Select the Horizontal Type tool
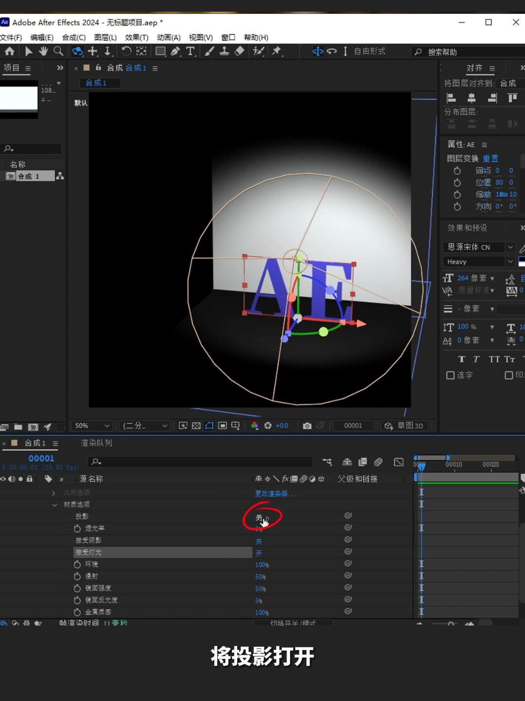Viewport: 525px width, 701px height. point(191,51)
